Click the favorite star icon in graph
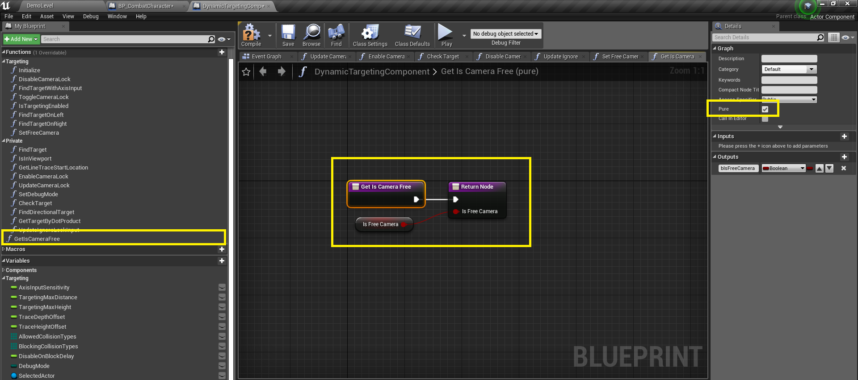Viewport: 858px width, 380px height. point(246,72)
